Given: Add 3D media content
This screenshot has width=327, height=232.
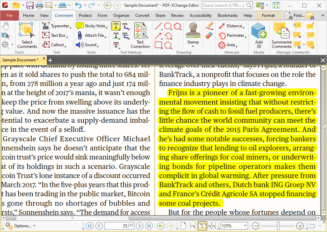Looking at the screenshot, I should point(259,35).
